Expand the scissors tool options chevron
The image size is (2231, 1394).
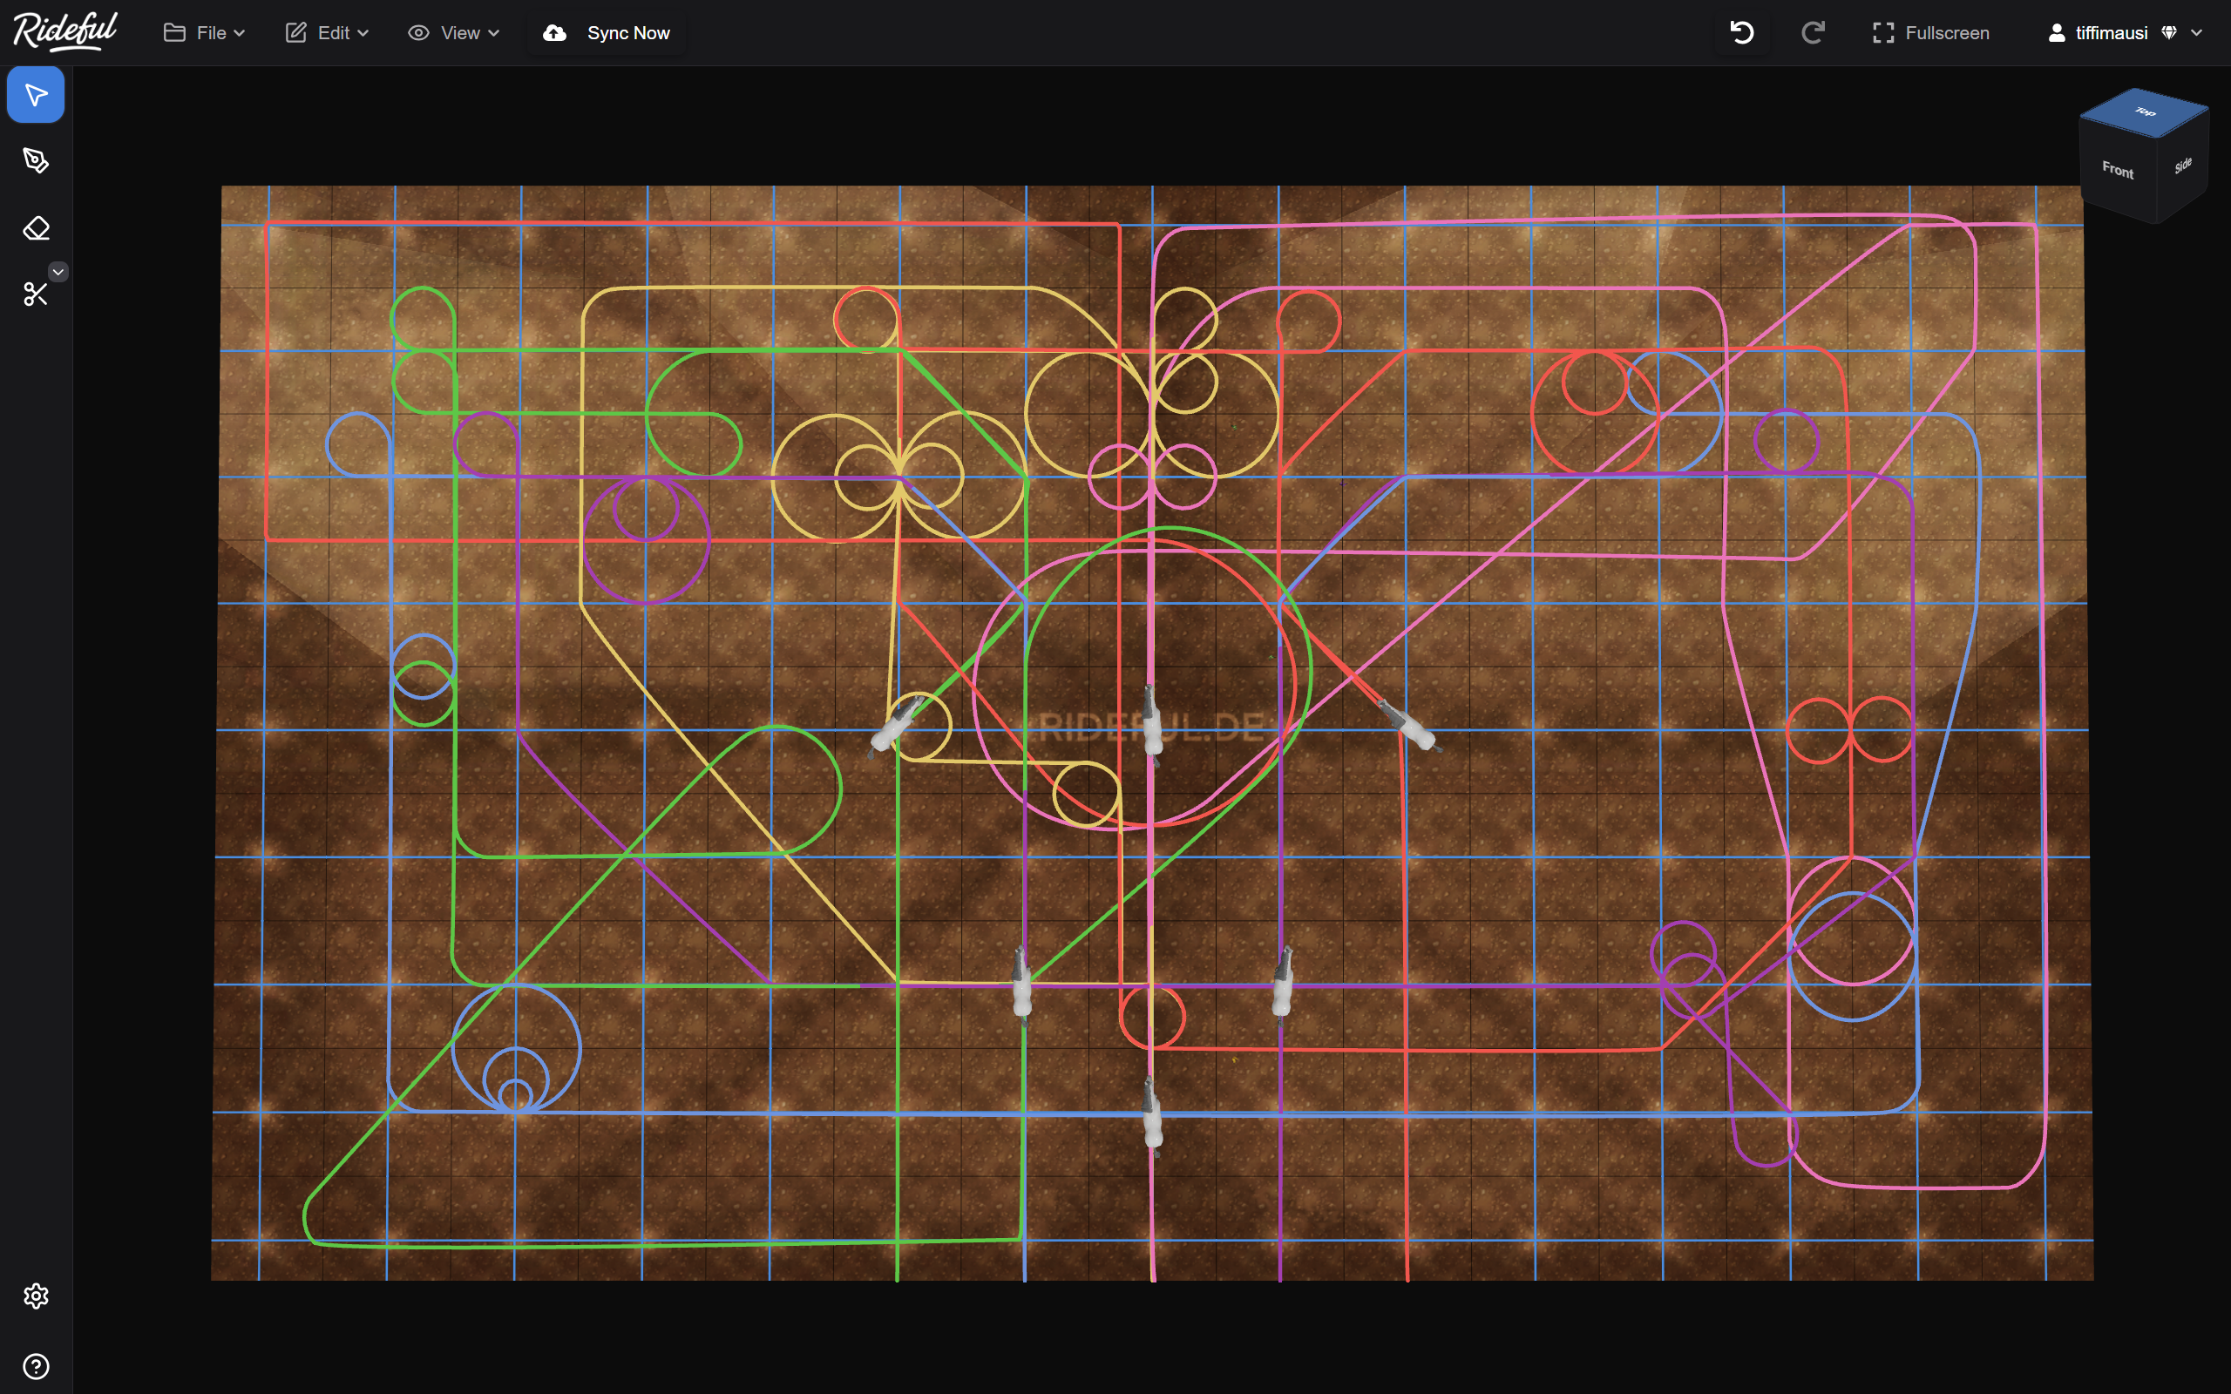[58, 272]
